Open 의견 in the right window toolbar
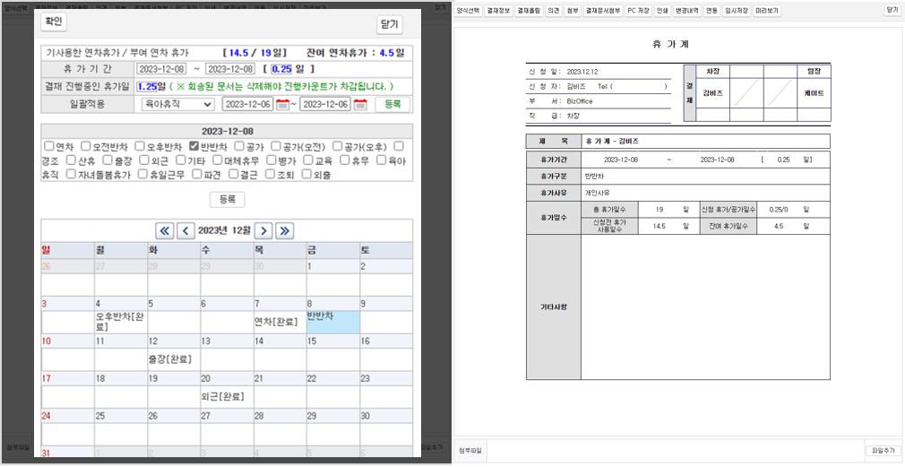Image resolution: width=905 pixels, height=467 pixels. tap(554, 11)
